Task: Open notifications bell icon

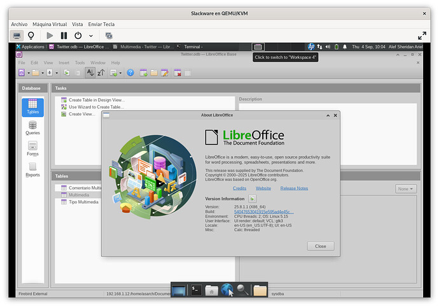Action: click(345, 47)
